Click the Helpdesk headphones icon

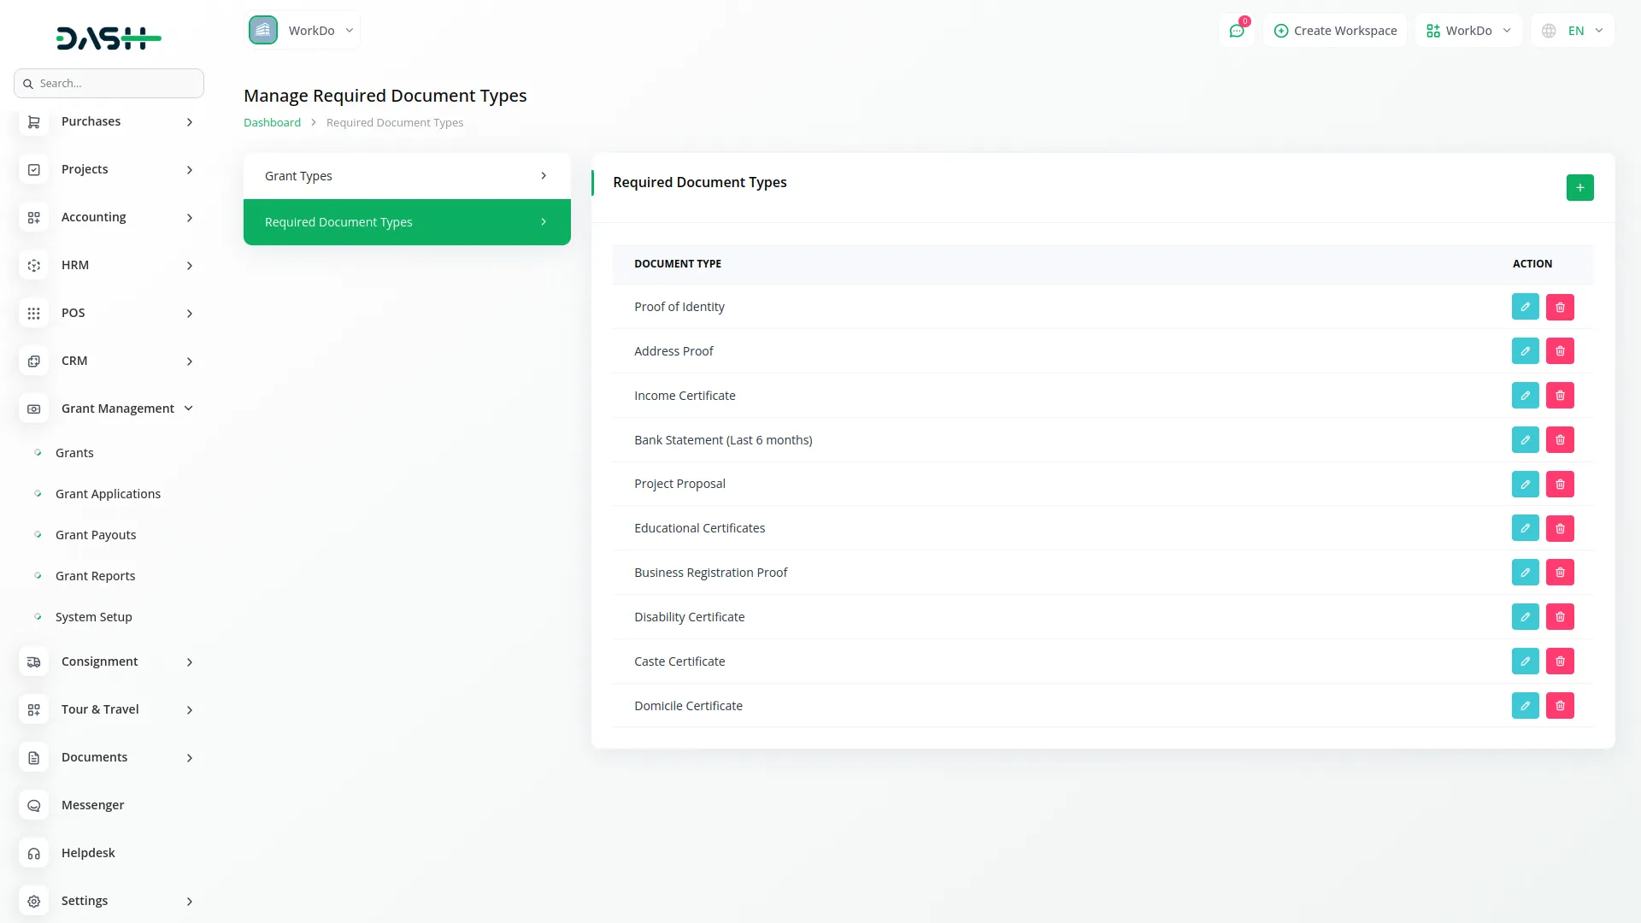33,853
